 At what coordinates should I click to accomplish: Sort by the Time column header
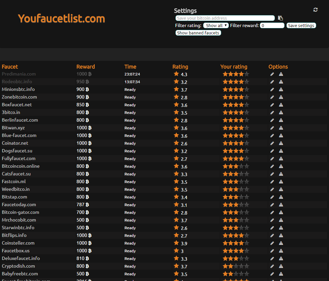click(x=130, y=67)
